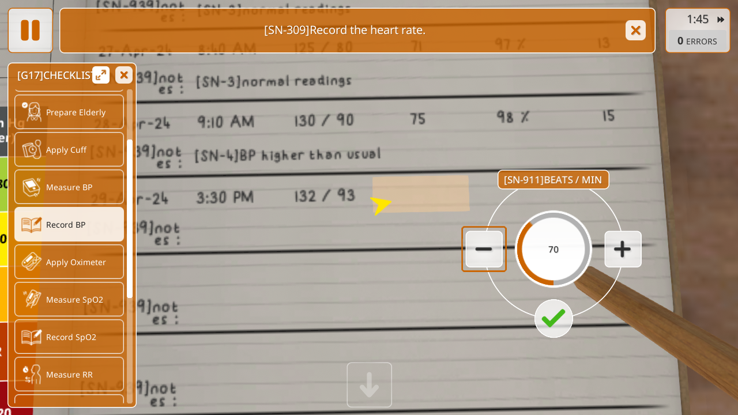Pause the simulation with the pause button
Viewport: 738px width, 415px height.
click(x=30, y=30)
